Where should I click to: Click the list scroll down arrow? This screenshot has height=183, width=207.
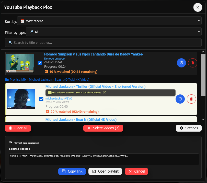[203, 119]
